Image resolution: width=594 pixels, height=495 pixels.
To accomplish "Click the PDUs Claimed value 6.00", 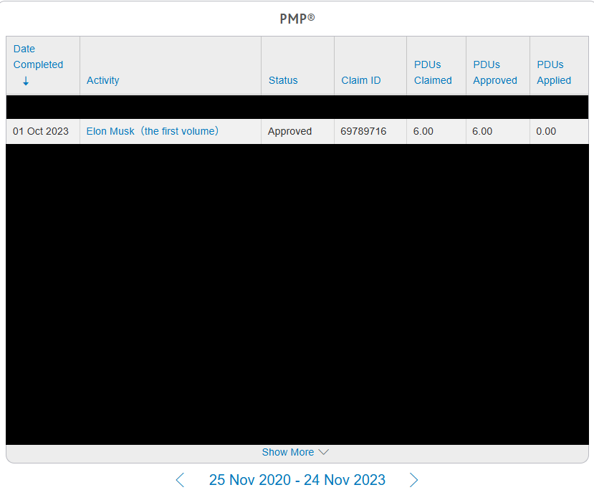I will (x=423, y=131).
